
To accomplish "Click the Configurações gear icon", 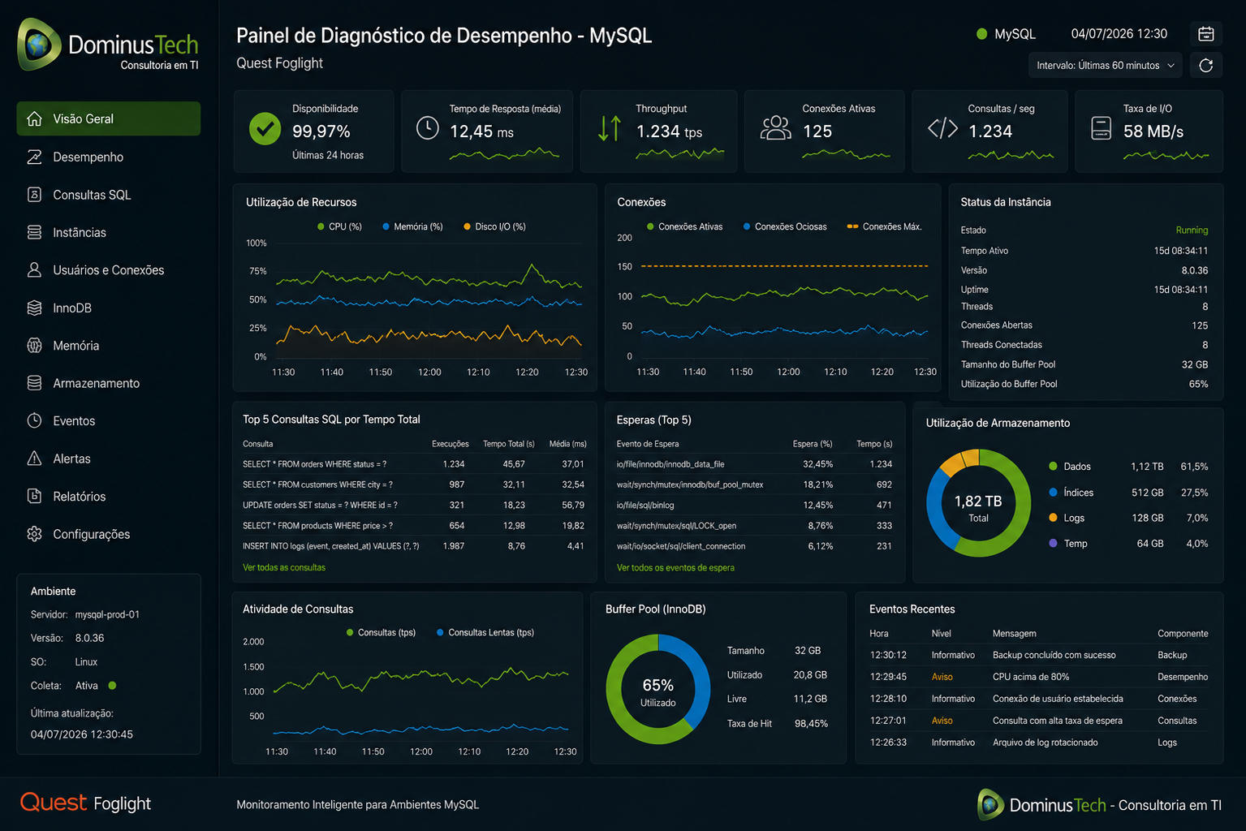I will pyautogui.click(x=34, y=534).
